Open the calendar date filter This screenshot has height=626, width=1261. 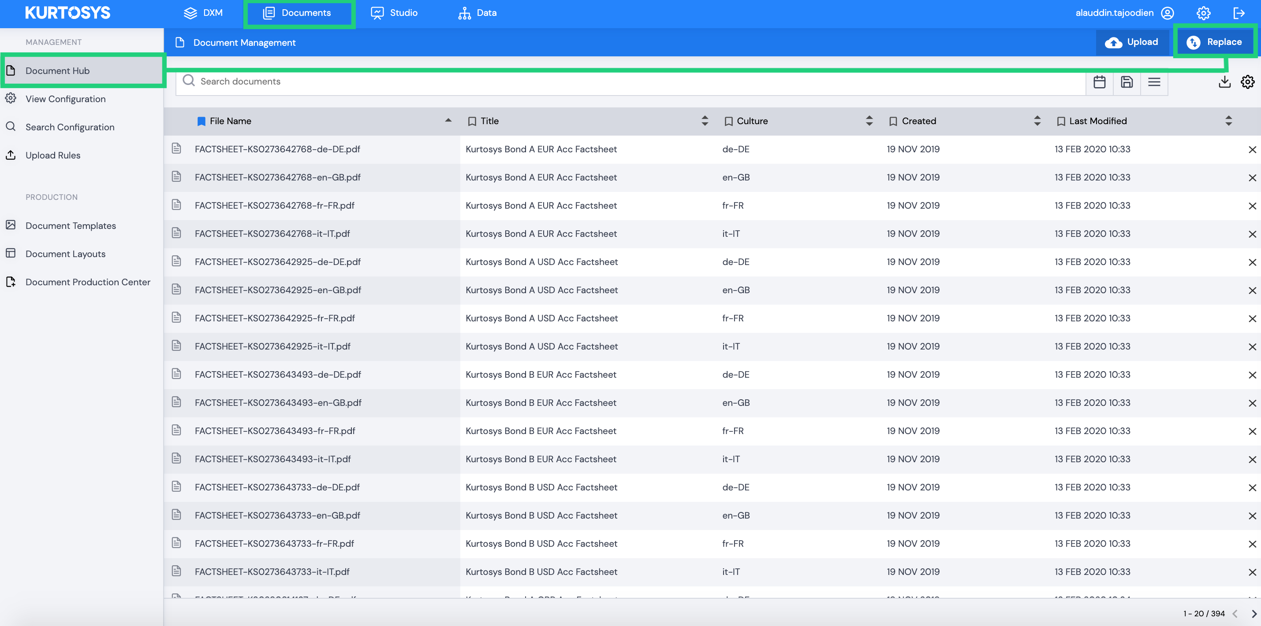point(1100,81)
